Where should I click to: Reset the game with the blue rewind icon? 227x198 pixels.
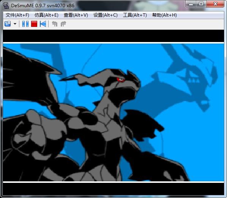click(x=43, y=24)
